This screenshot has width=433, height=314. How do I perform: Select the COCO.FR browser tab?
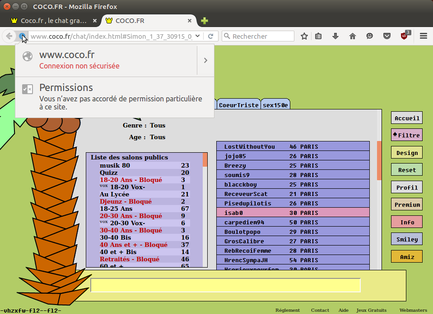pos(149,21)
